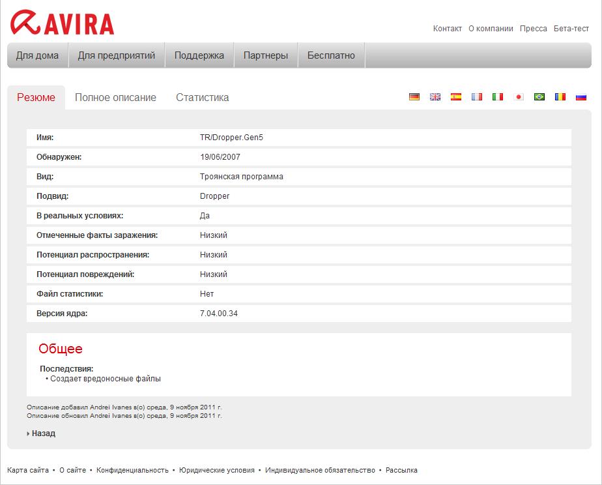
Task: Select the Russian flag icon
Action: click(581, 97)
